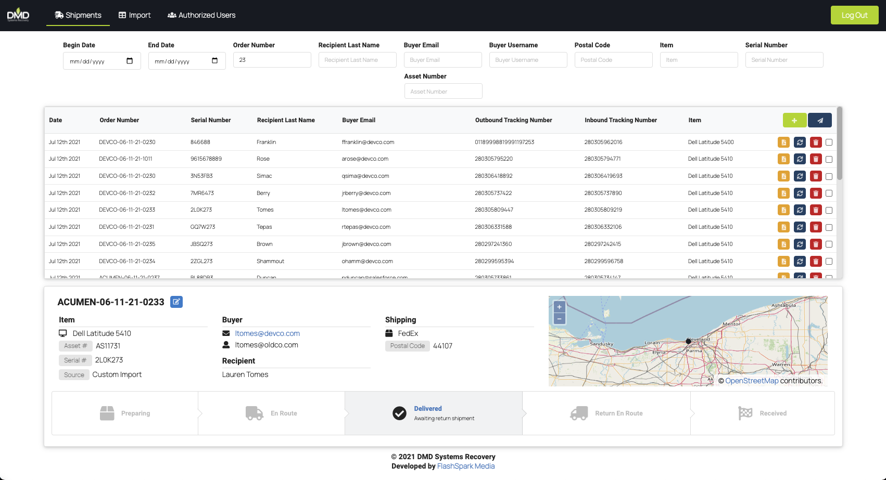Select the Rose row checkbox

829,159
